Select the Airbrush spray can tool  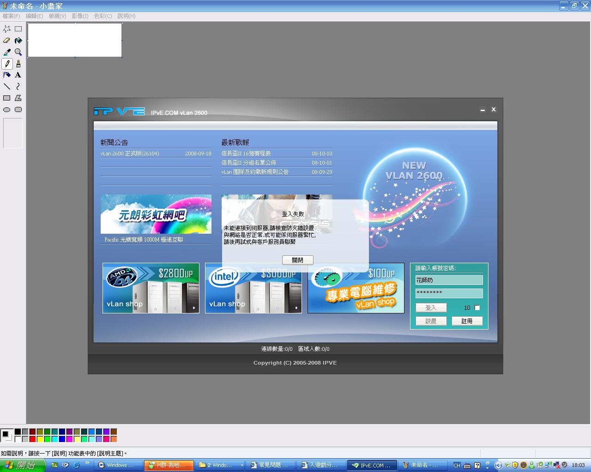point(7,75)
